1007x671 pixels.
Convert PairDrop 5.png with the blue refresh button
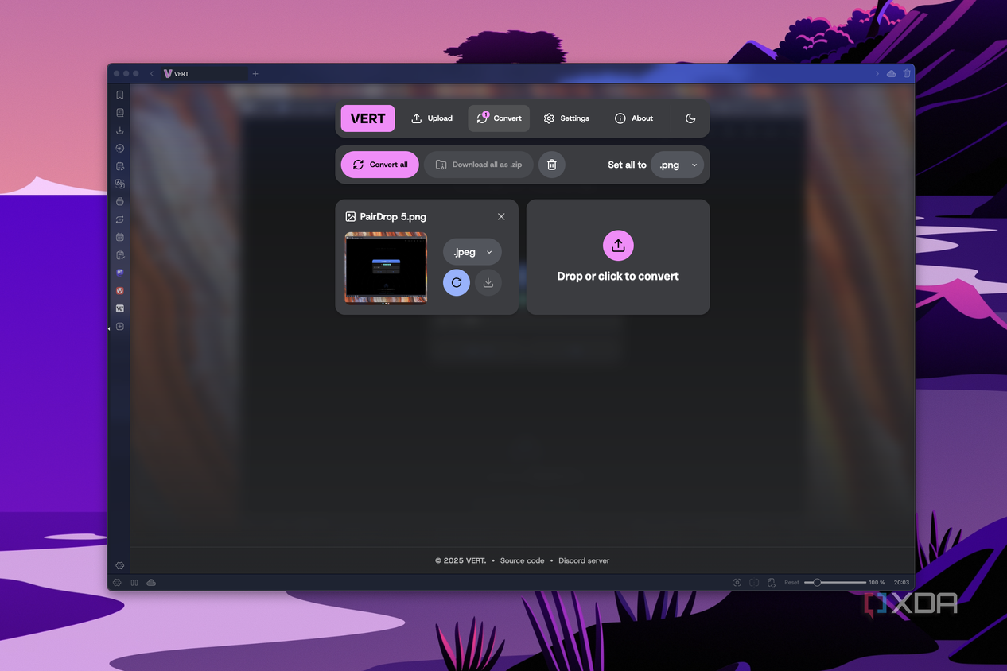coord(457,282)
